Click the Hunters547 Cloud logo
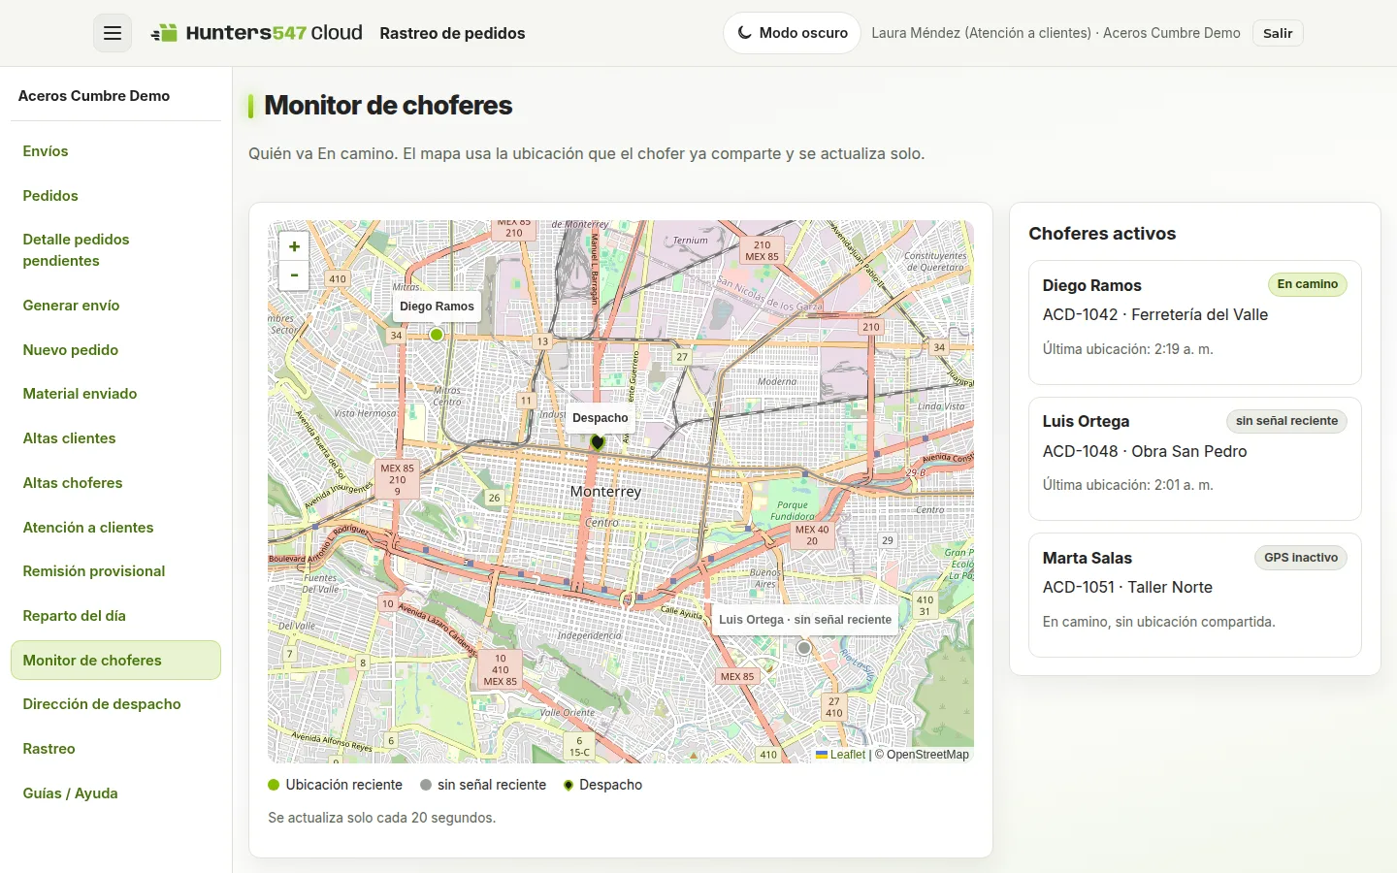This screenshot has height=873, width=1397. coord(257,33)
